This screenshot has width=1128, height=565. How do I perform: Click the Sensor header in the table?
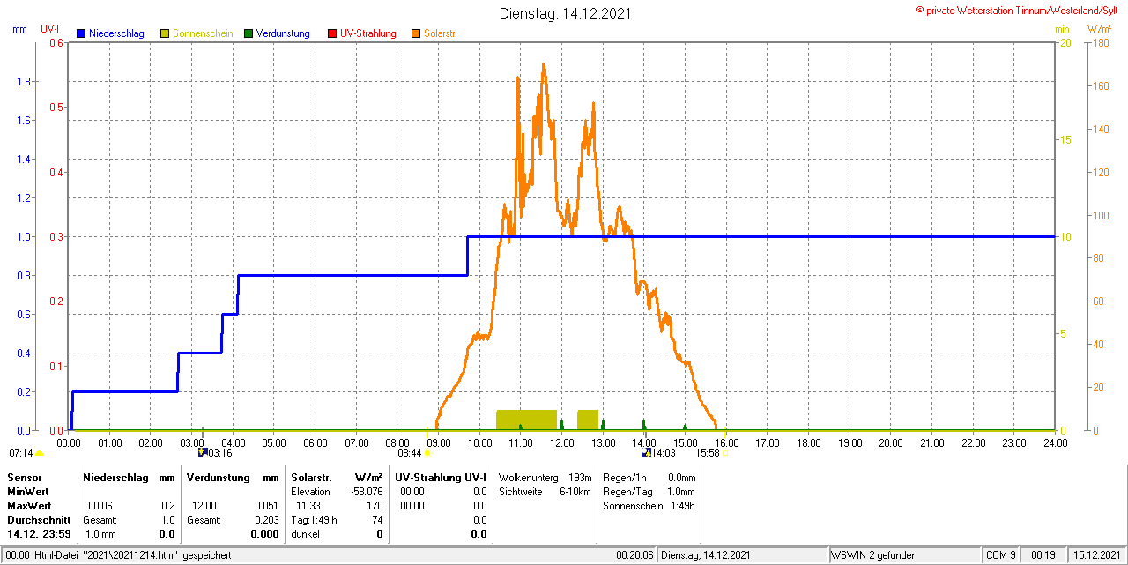(x=24, y=477)
